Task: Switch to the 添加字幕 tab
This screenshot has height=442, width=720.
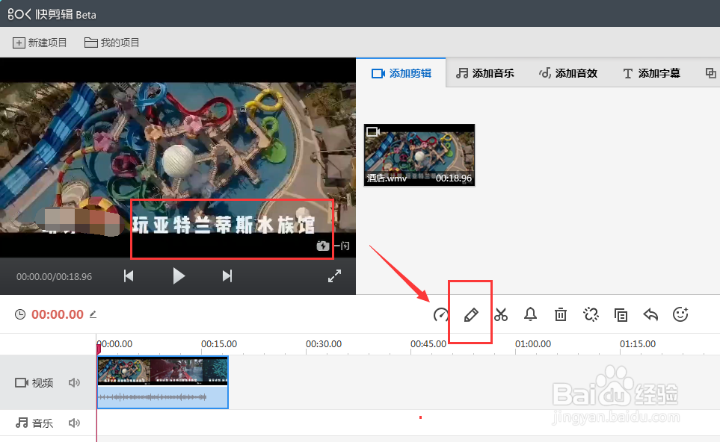Action: [x=650, y=72]
